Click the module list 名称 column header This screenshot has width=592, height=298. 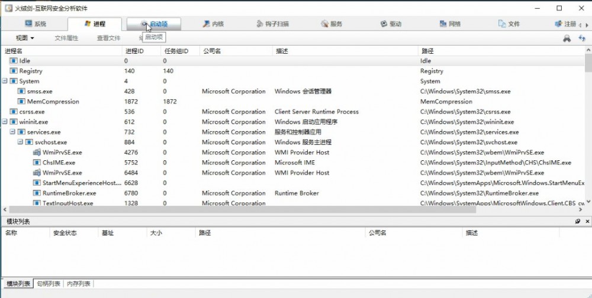click(x=25, y=233)
